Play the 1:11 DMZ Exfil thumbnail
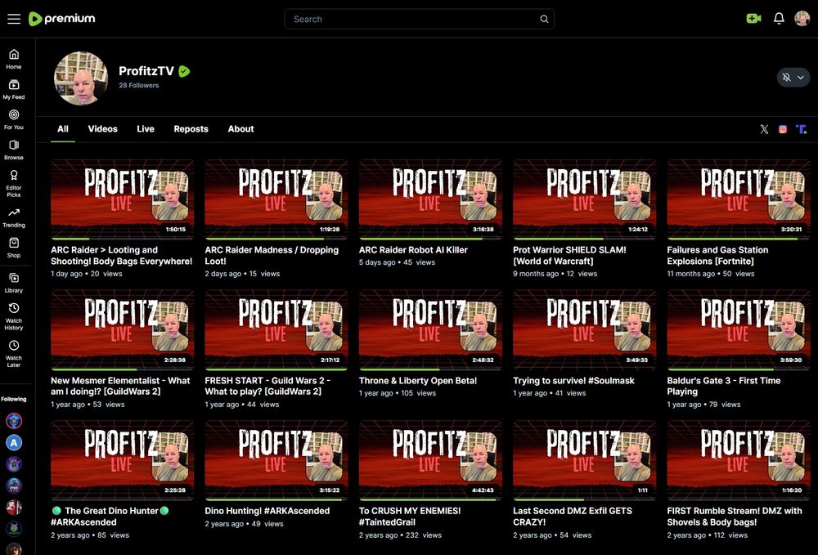 [x=584, y=461]
